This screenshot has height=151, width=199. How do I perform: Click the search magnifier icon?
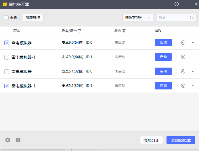[x=192, y=18]
